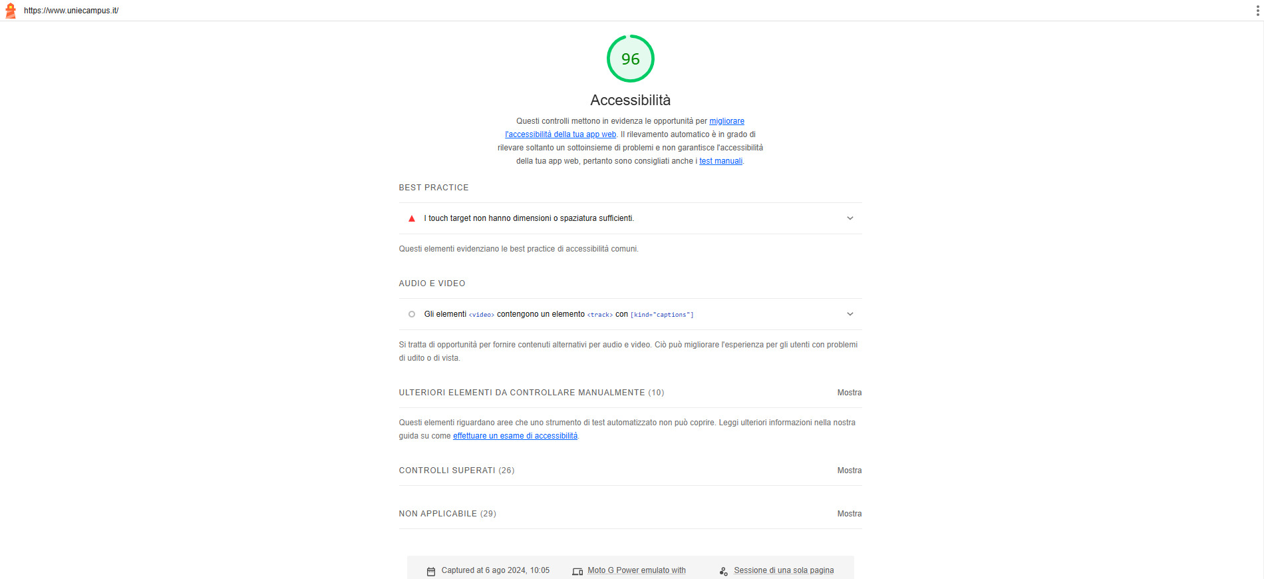This screenshot has height=579, width=1264.
Task: Follow the effettuare un esame di accessibilità link
Action: [515, 436]
